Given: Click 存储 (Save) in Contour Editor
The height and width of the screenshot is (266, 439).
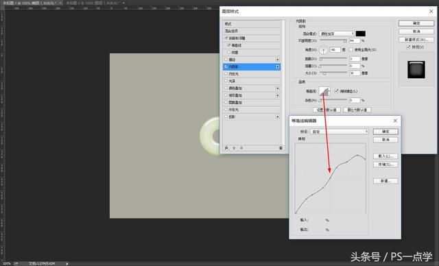Looking at the screenshot, I should (x=385, y=165).
